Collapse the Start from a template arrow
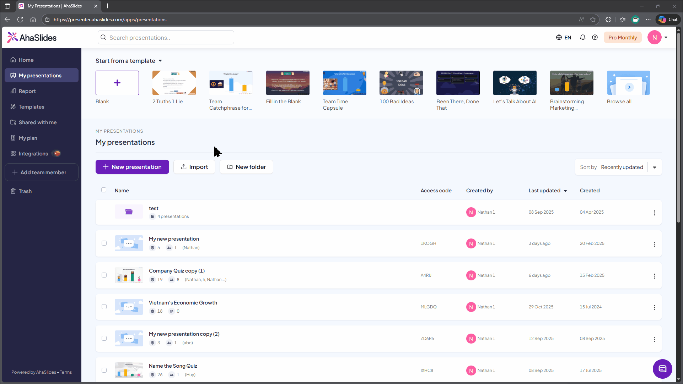The image size is (683, 384). (160, 61)
